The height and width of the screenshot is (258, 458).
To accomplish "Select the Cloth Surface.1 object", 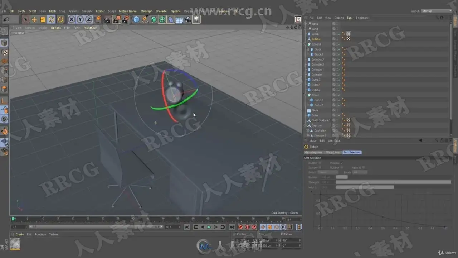I will tap(321, 120).
